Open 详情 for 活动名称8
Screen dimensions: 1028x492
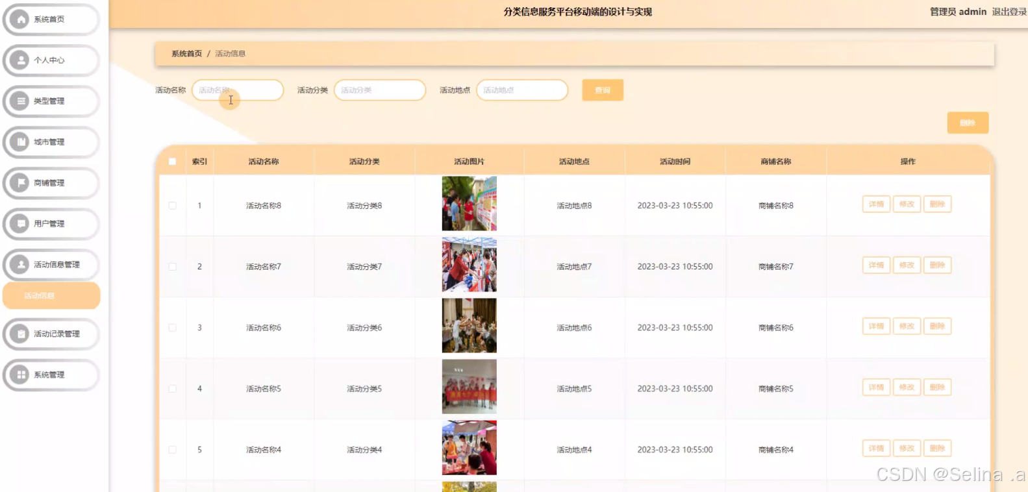point(876,204)
